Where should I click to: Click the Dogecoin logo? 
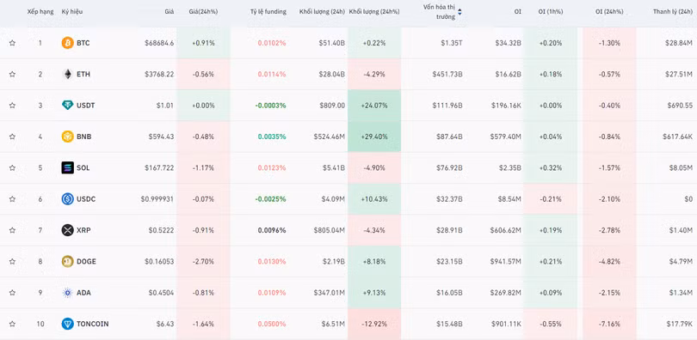[x=68, y=262]
